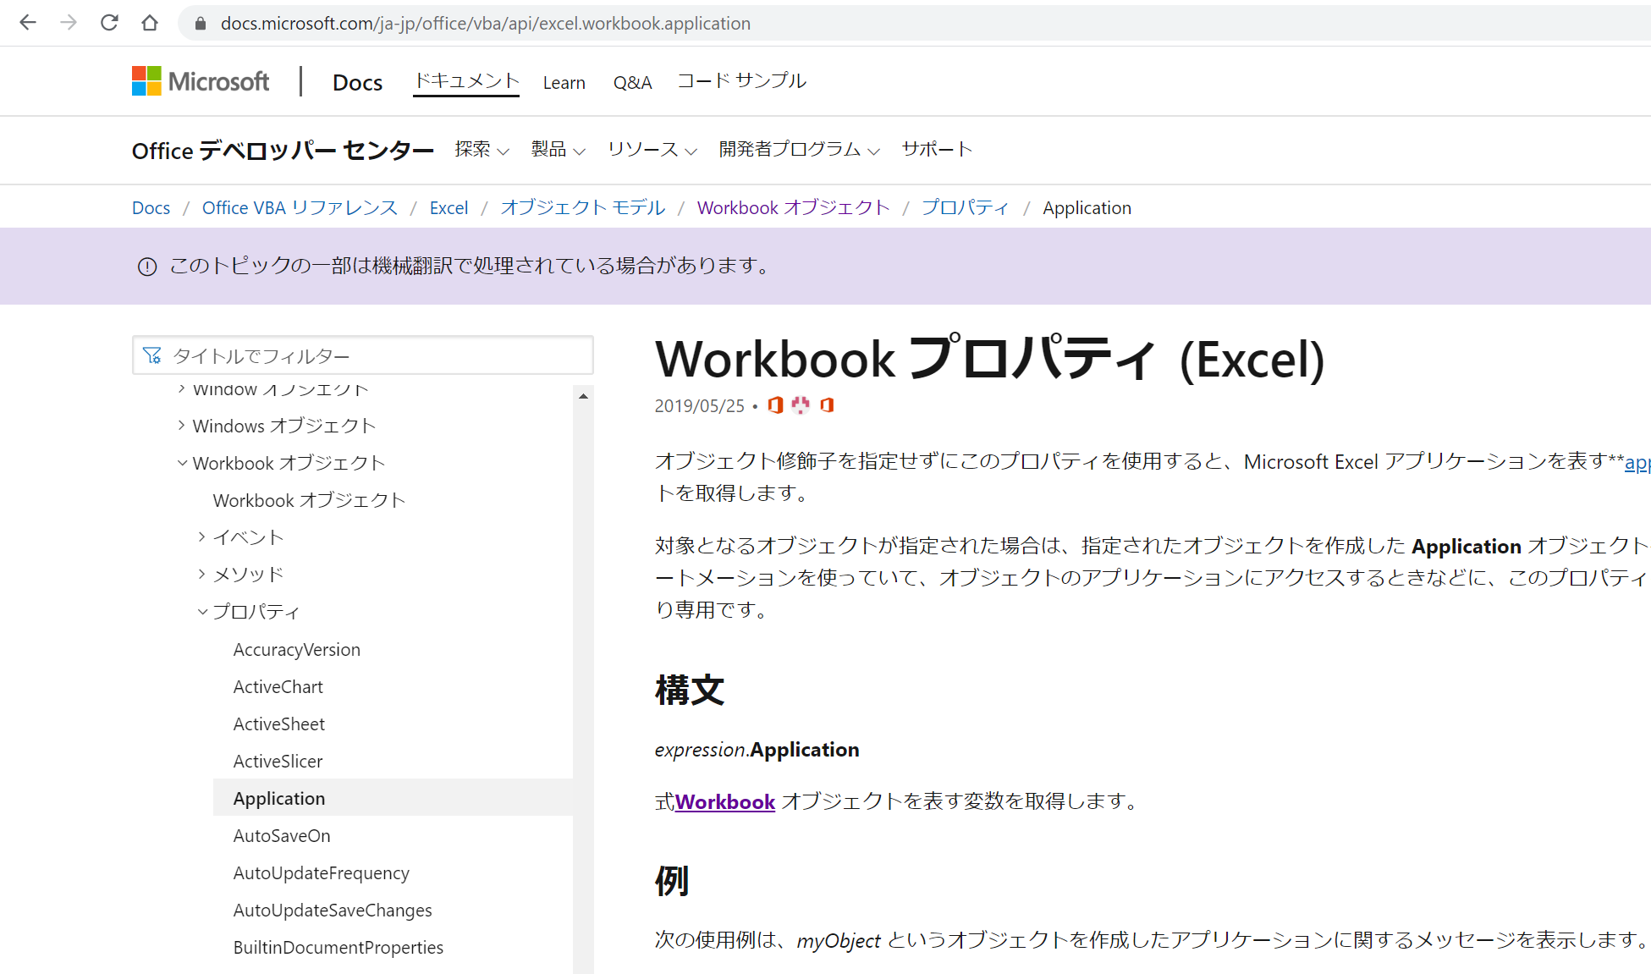The height and width of the screenshot is (974, 1651).
Task: Expand the メソッド tree node
Action: point(202,575)
